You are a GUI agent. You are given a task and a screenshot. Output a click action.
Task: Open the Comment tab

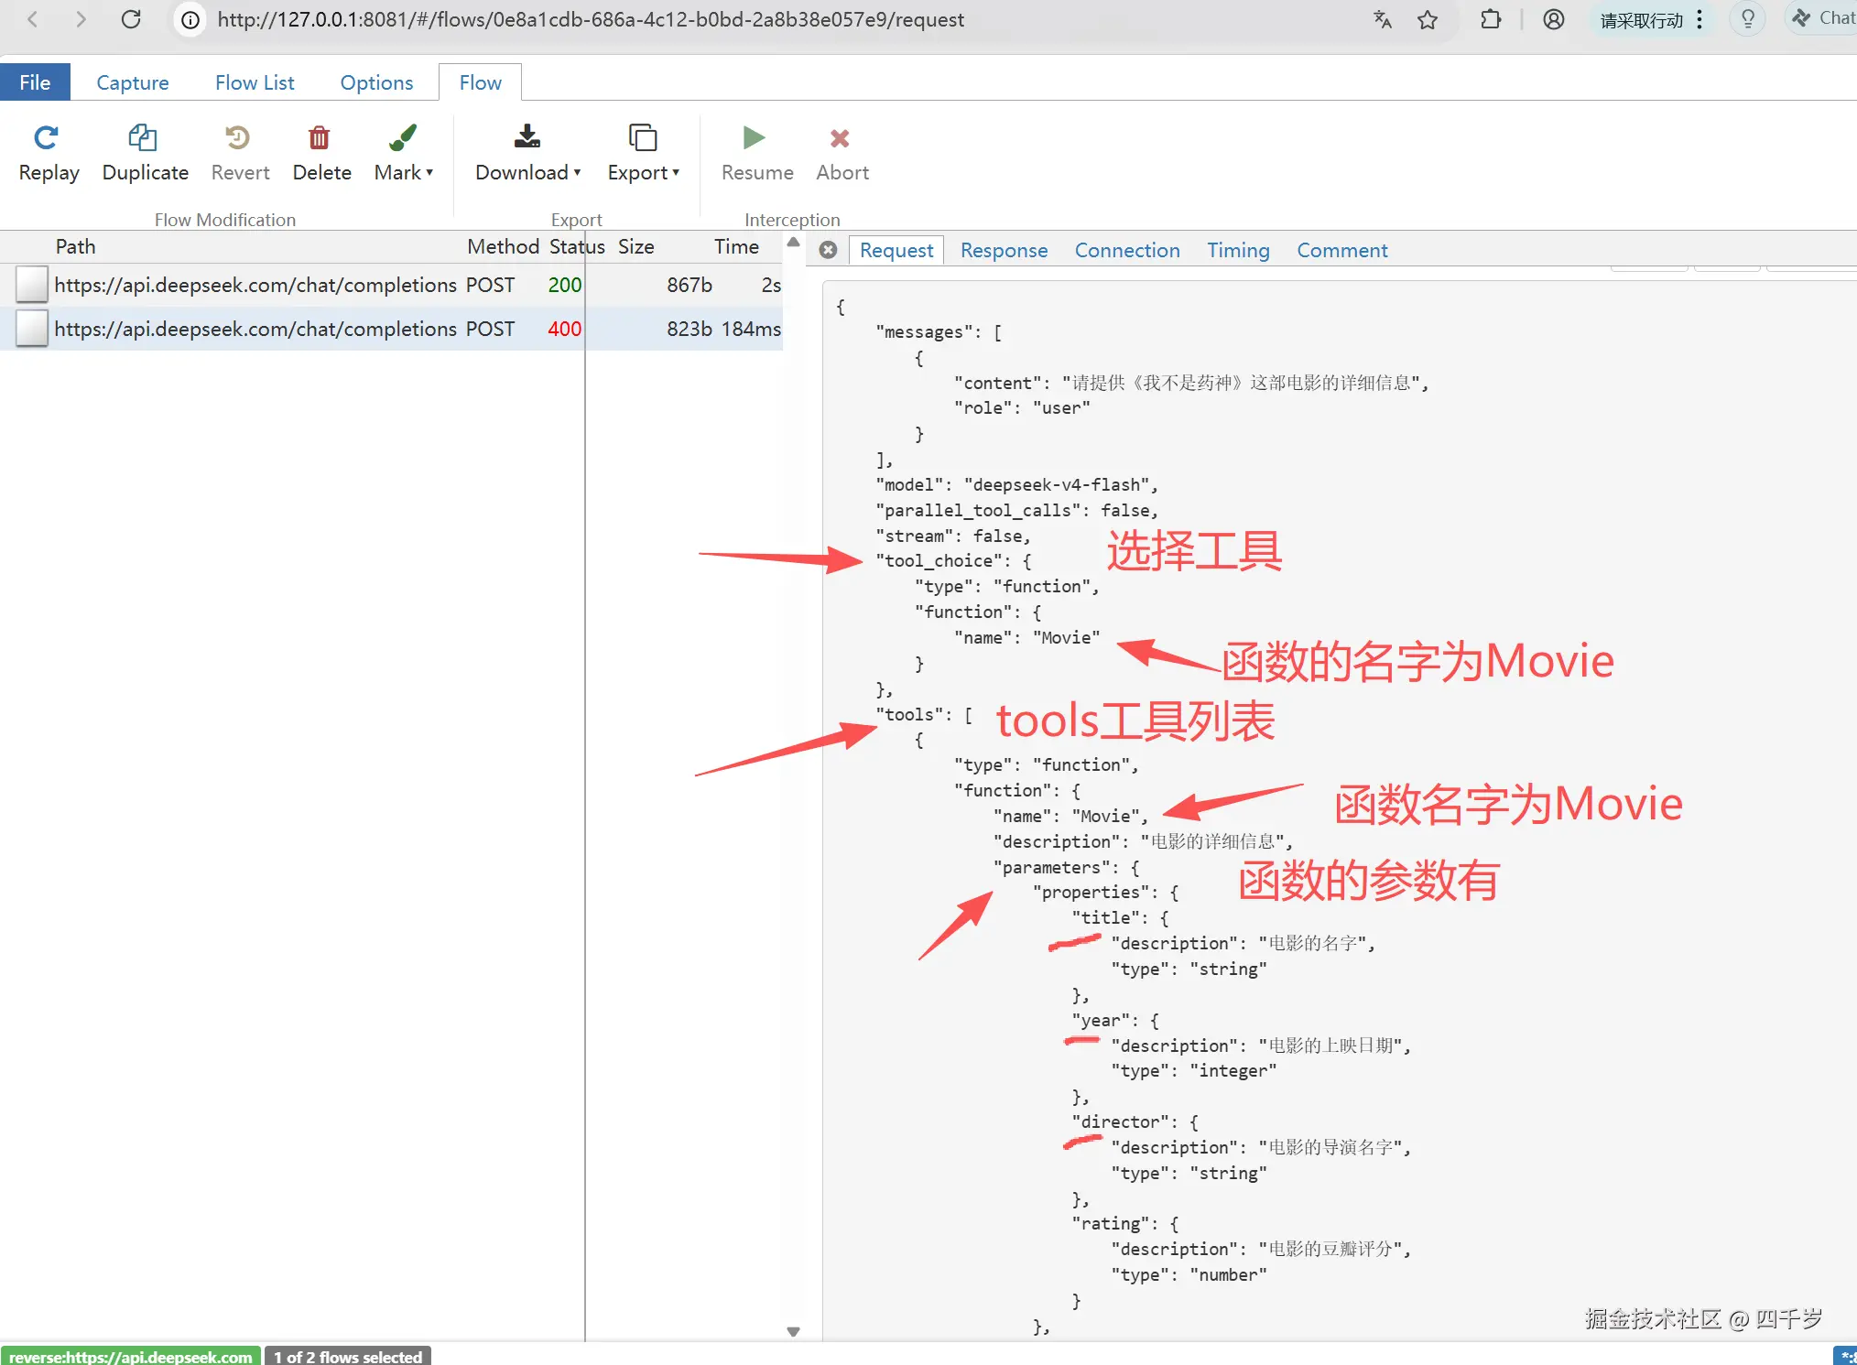(1342, 250)
